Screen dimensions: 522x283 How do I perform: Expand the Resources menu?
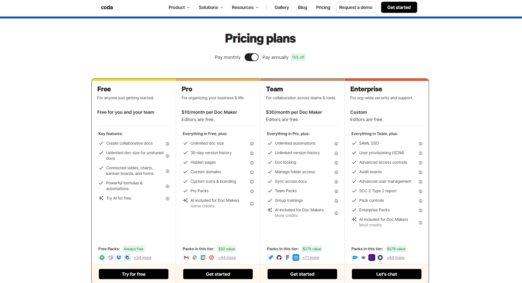pos(245,8)
